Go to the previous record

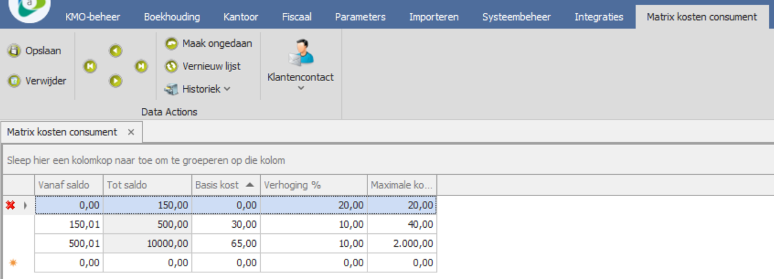115,51
